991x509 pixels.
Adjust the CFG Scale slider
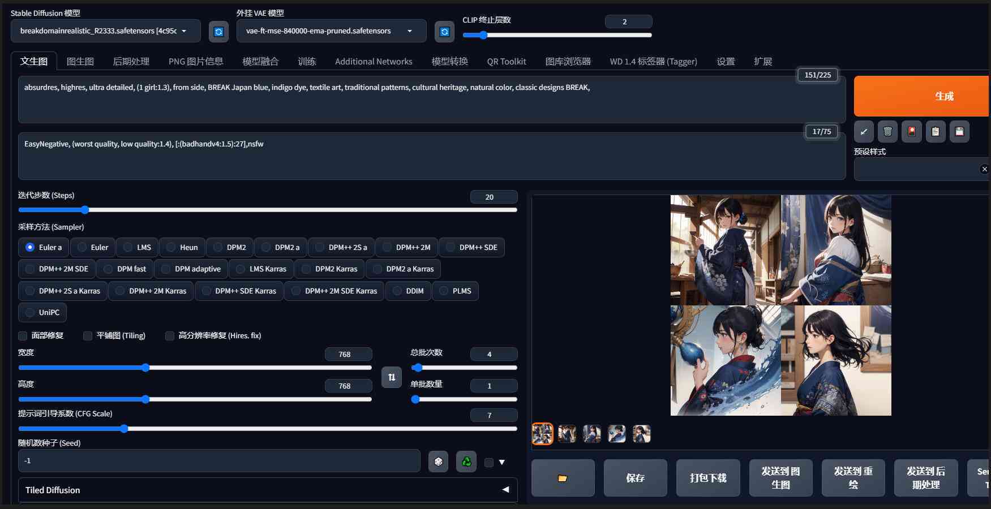[268, 429]
